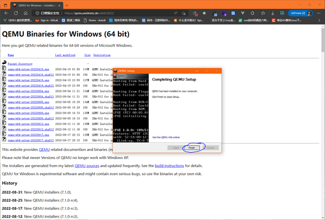Follow the 'QEMU sources' link
The image size is (325, 220).
coord(87,166)
